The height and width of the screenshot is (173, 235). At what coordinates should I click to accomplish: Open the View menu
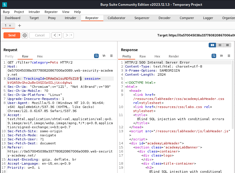click(x=66, y=12)
